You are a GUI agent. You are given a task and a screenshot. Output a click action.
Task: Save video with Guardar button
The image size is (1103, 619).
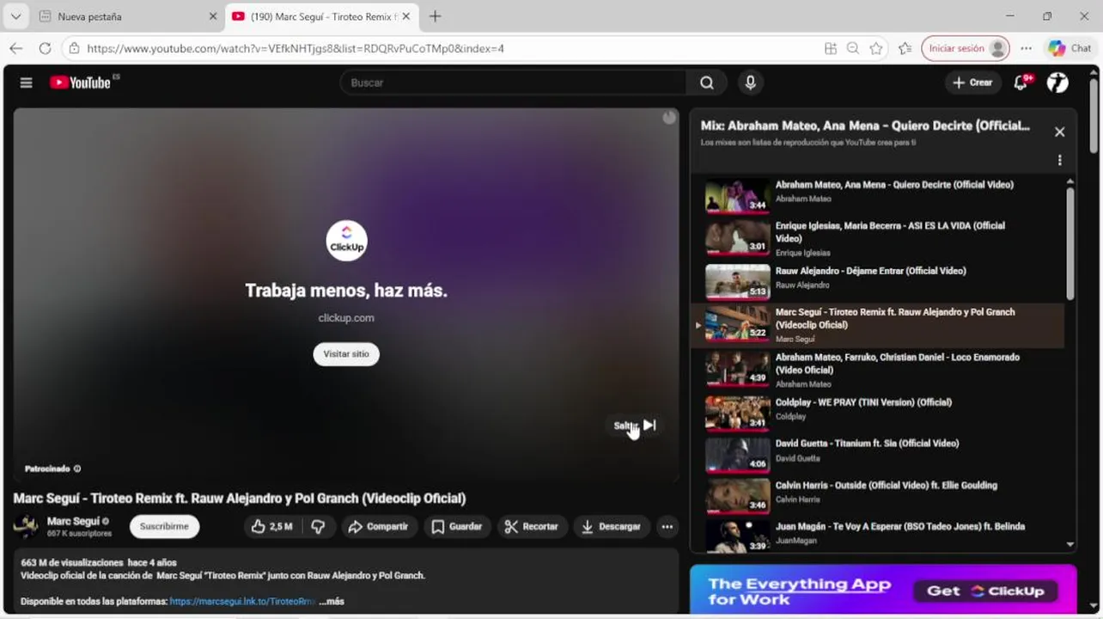(457, 526)
